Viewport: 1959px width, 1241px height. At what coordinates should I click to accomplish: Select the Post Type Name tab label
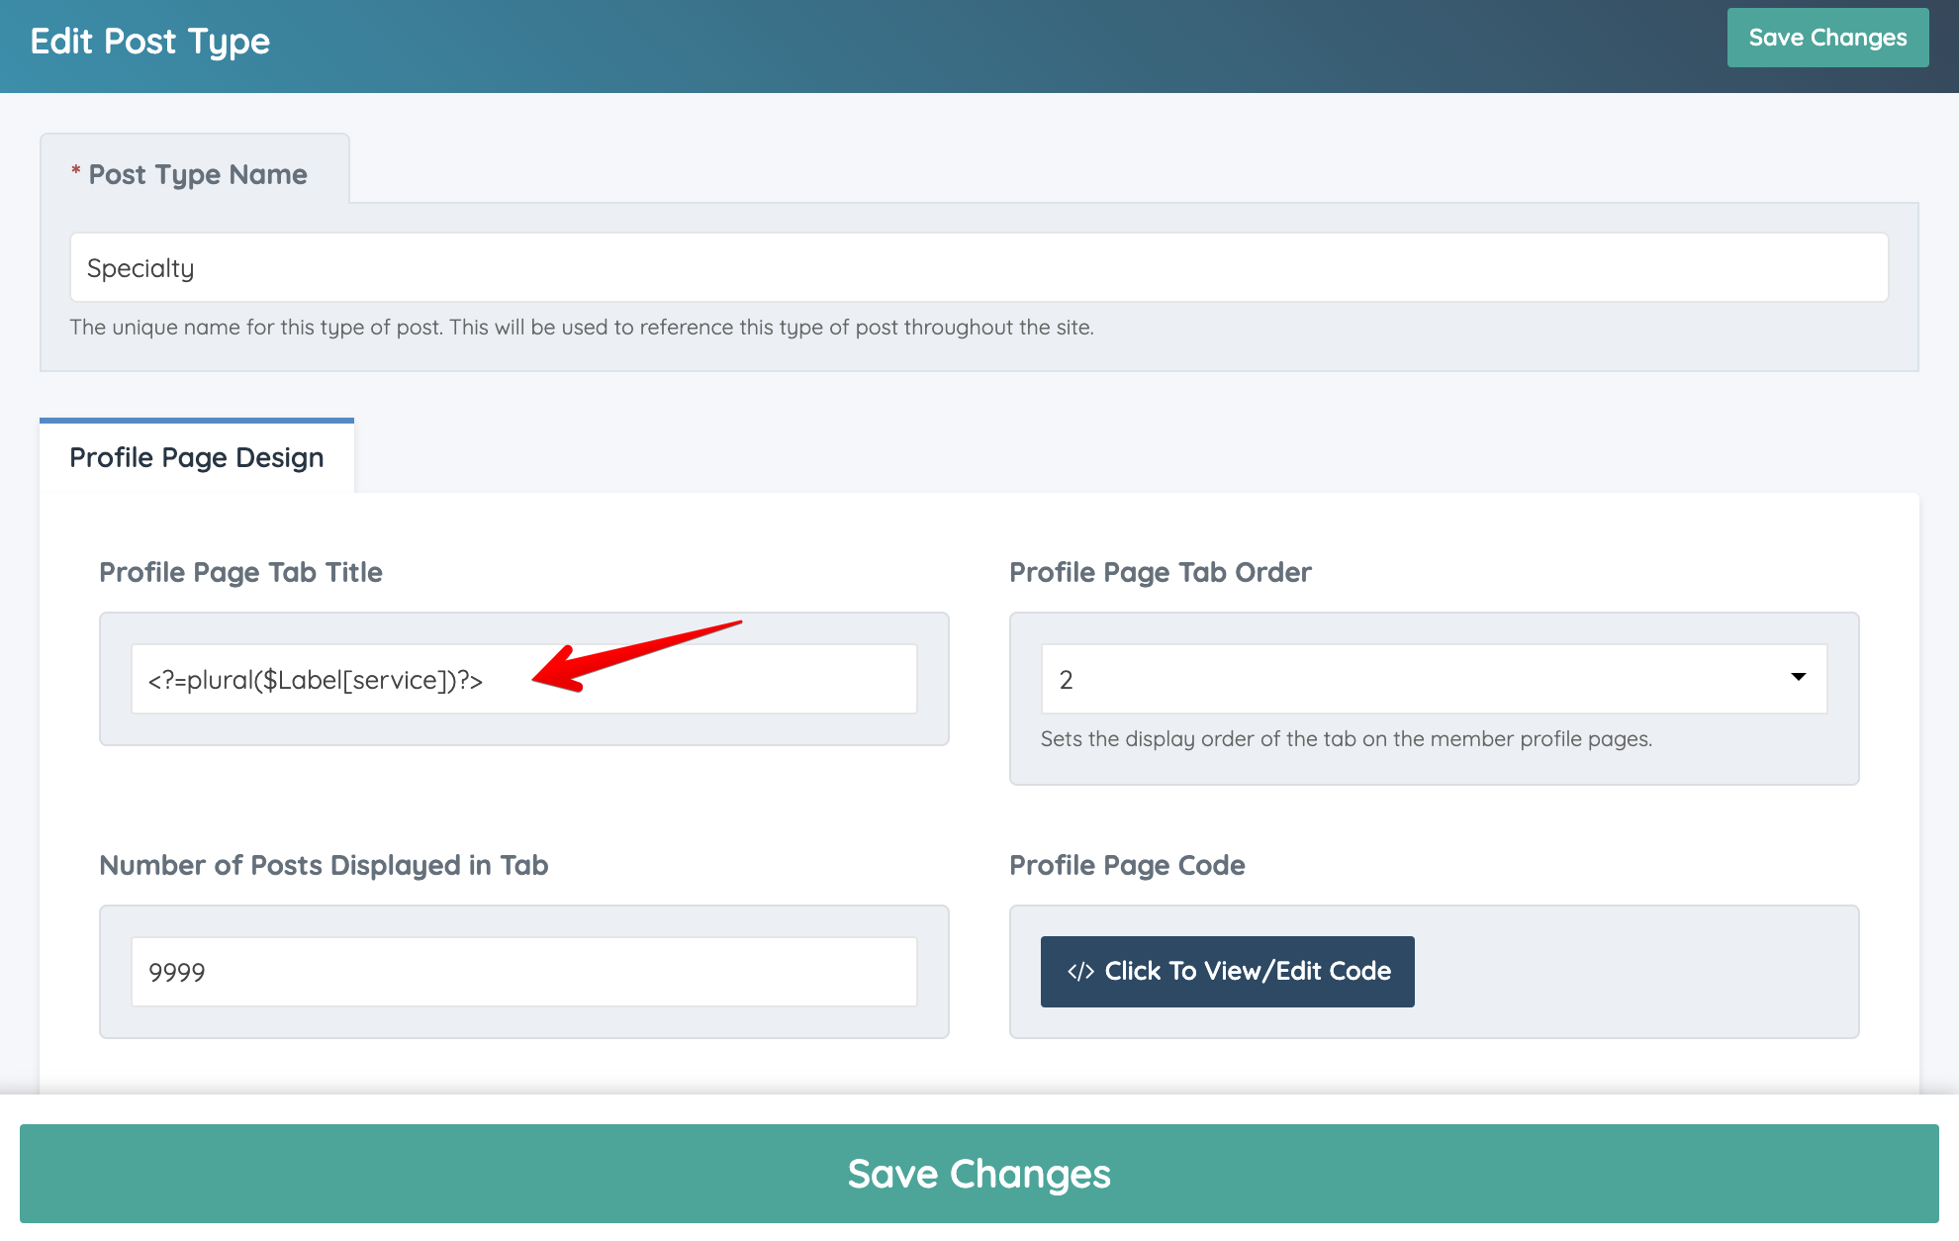198,174
